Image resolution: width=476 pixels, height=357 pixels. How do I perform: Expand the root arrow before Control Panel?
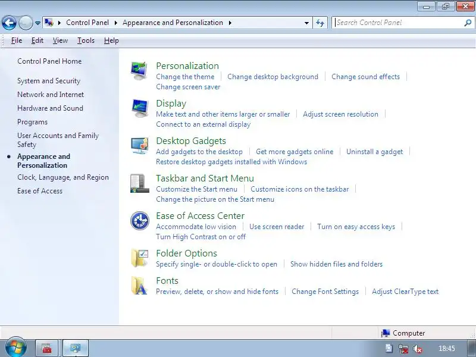(x=59, y=23)
